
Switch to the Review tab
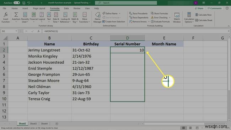pyautogui.click(x=77, y=9)
